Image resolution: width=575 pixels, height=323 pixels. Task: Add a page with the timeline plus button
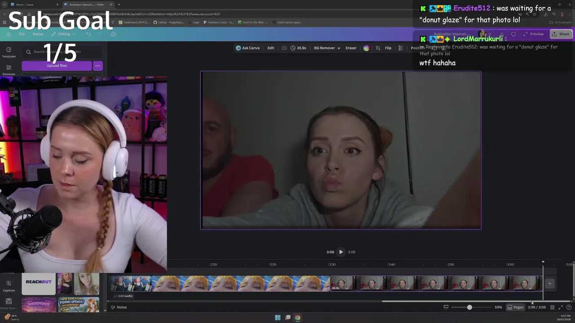[x=549, y=284]
